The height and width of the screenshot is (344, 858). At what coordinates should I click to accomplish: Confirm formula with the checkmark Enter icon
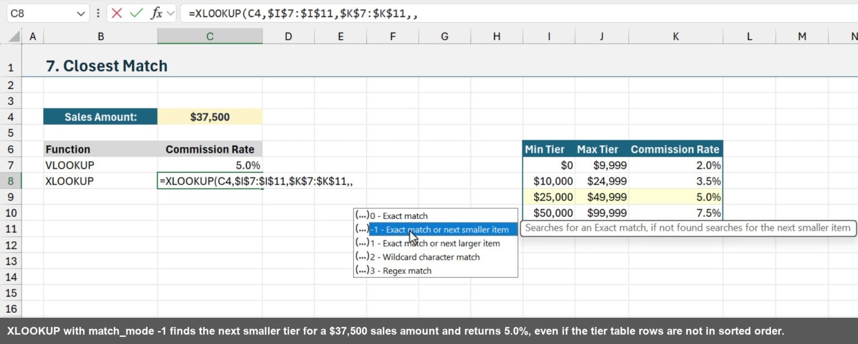click(136, 13)
